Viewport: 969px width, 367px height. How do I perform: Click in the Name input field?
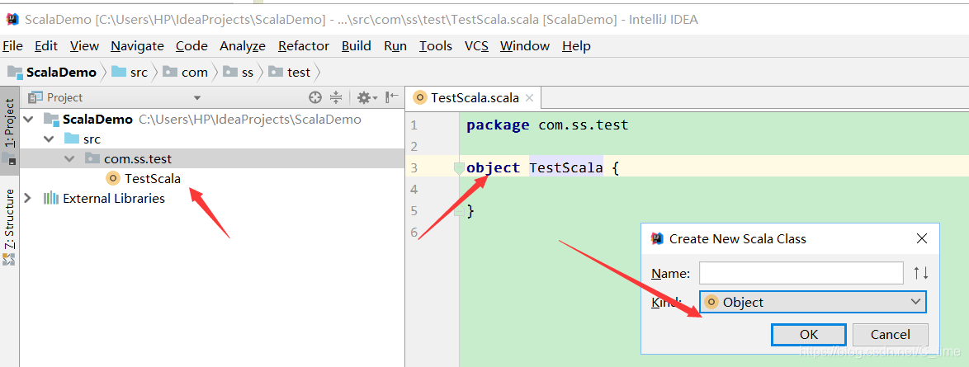[801, 273]
